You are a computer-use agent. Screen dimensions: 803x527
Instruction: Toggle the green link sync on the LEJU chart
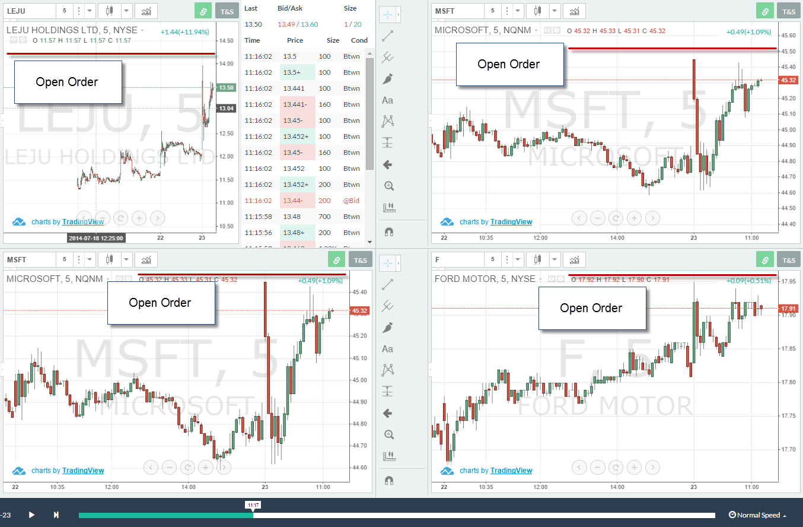203,11
